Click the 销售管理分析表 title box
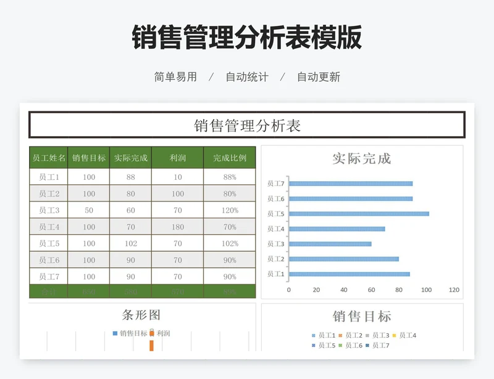494x379 pixels. (x=246, y=125)
